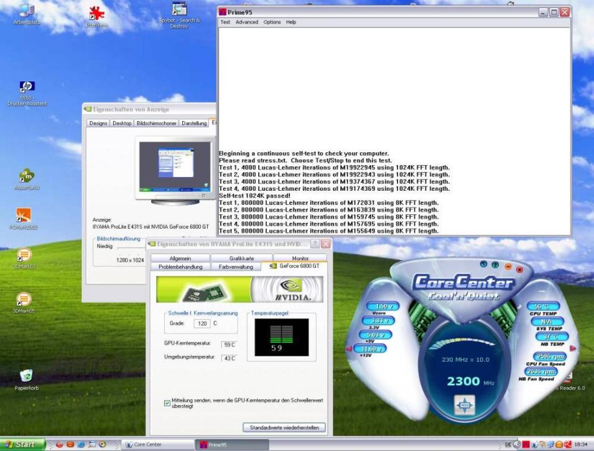Screen dimensions: 594x451
Task: Open the Allgemein tab
Action: (x=180, y=258)
